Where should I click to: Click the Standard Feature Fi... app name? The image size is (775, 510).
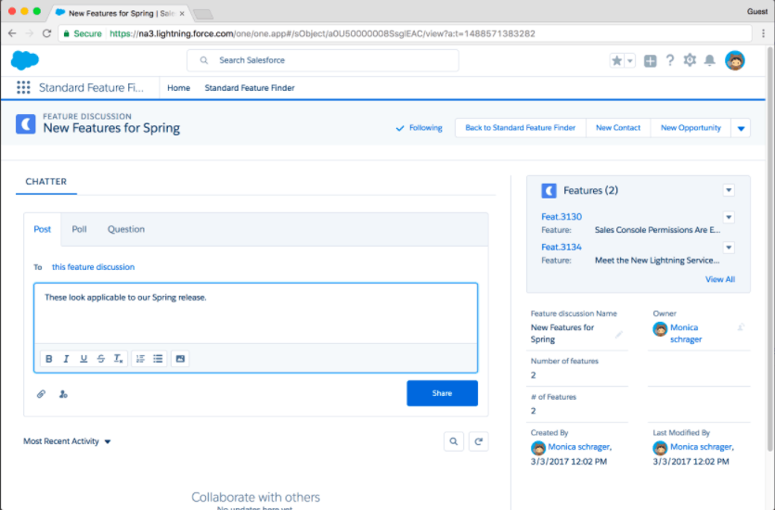(x=92, y=88)
